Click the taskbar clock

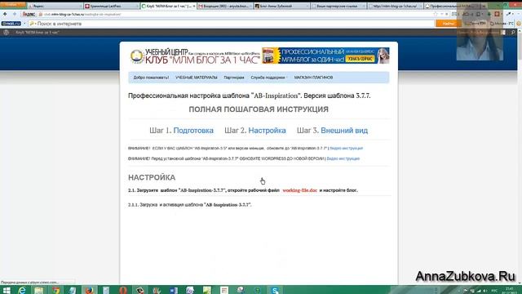(x=510, y=291)
